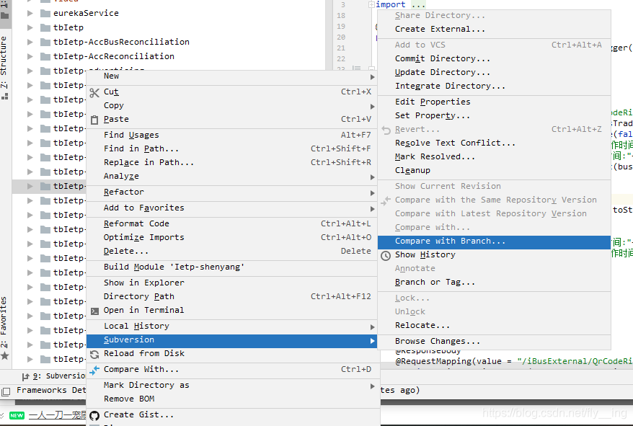This screenshot has height=426, width=633.
Task: Choose Resolve Text Conflict... option
Action: [494, 143]
